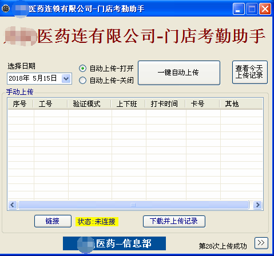Click the left scroll arrow of the table

(x=13, y=205)
